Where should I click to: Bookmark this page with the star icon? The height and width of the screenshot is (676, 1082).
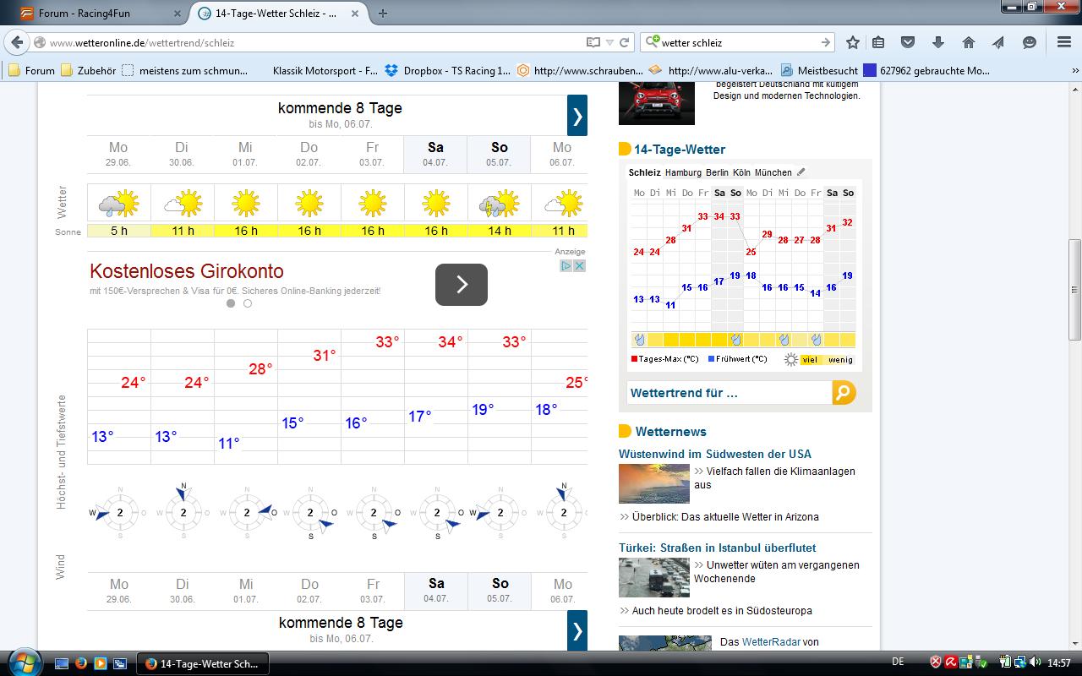(x=853, y=42)
